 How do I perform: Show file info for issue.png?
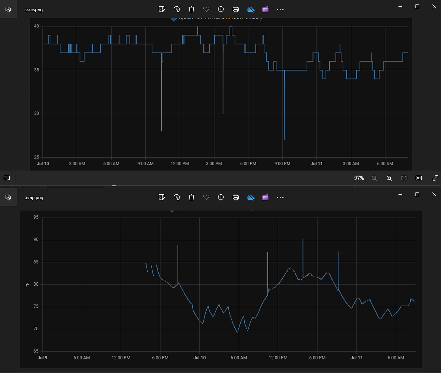tap(221, 9)
